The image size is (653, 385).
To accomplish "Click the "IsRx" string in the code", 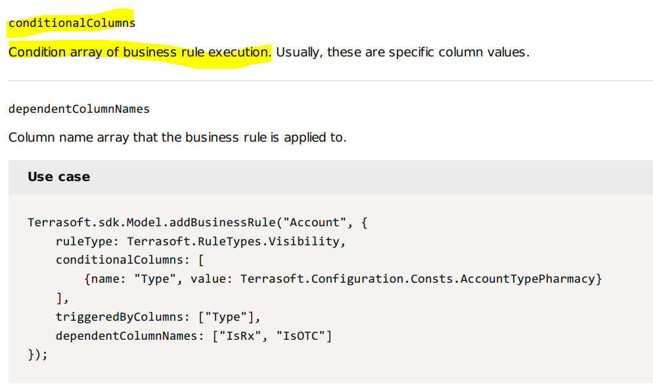I will click(240, 336).
